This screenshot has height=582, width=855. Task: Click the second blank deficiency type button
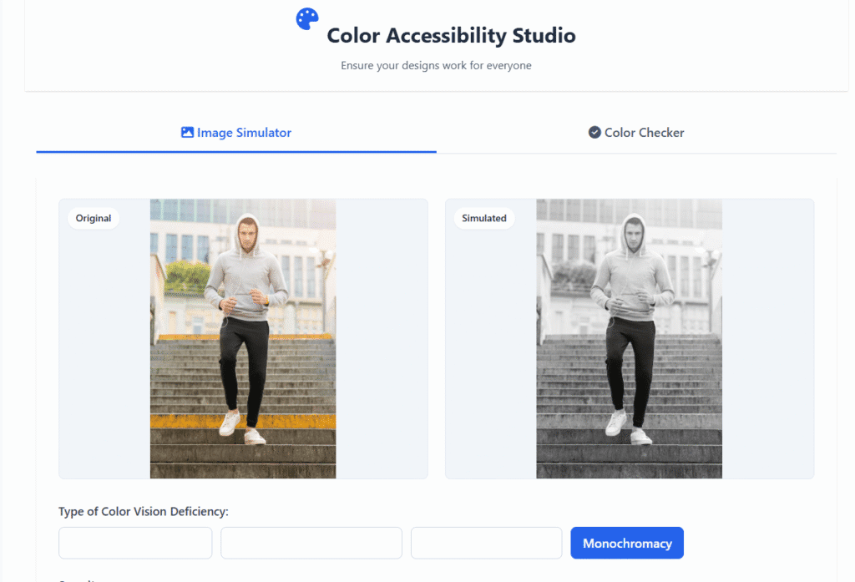click(x=311, y=543)
